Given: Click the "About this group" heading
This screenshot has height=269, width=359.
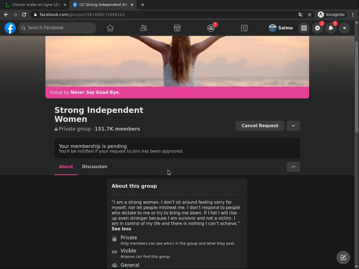Looking at the screenshot, I should tap(134, 186).
